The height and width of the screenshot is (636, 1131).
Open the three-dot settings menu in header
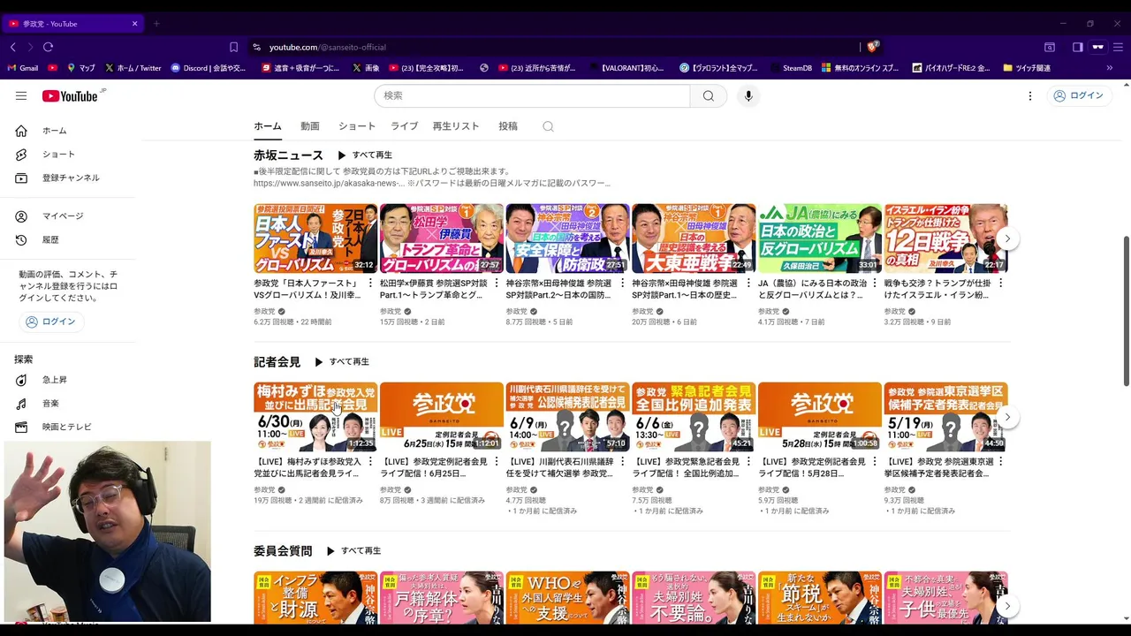[x=1029, y=95]
